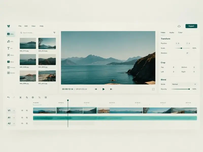Click the link clips icon in timeline toolbar
Image resolution: width=203 pixels, height=152 pixels.
coord(27,97)
